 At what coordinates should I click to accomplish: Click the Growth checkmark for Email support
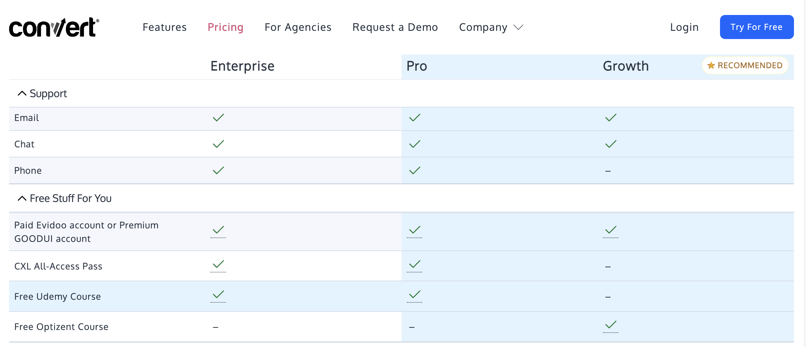pos(611,118)
